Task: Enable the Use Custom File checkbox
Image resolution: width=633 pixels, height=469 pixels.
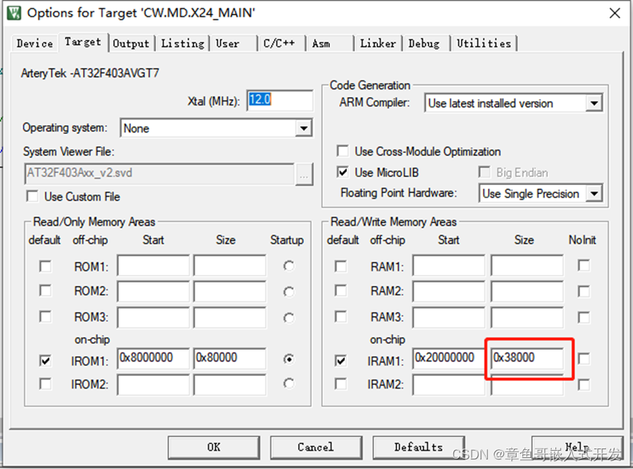Action: point(32,196)
